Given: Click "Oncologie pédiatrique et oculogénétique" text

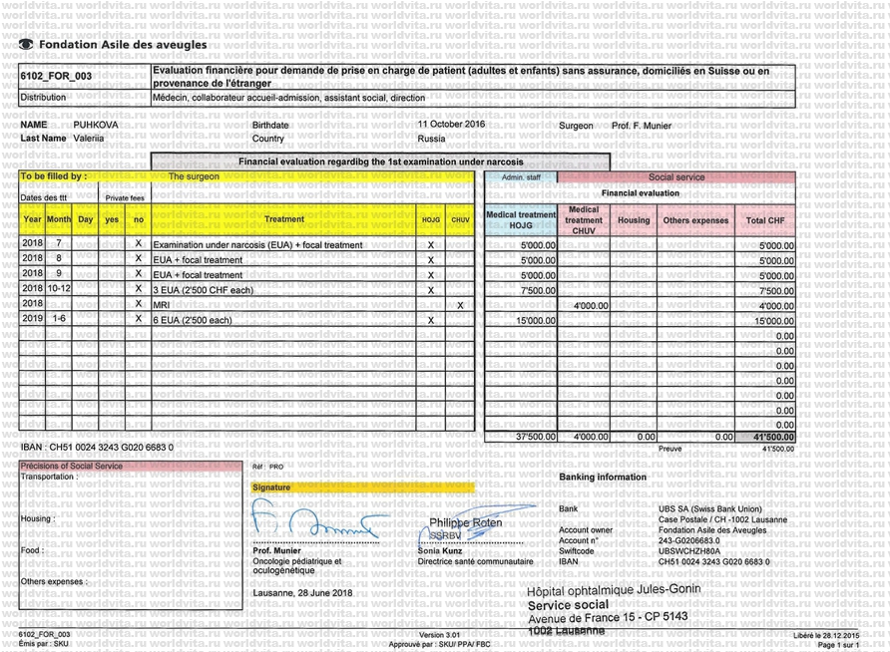Looking at the screenshot, I should [x=297, y=566].
